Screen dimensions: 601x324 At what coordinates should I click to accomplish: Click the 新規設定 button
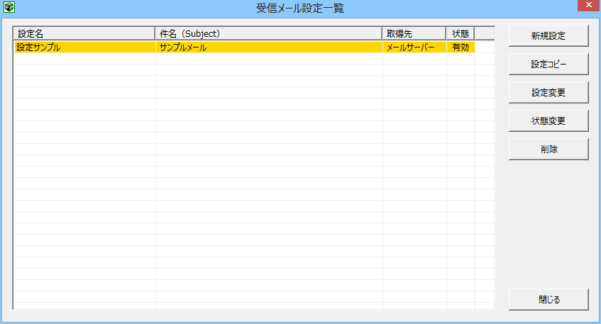pos(548,36)
